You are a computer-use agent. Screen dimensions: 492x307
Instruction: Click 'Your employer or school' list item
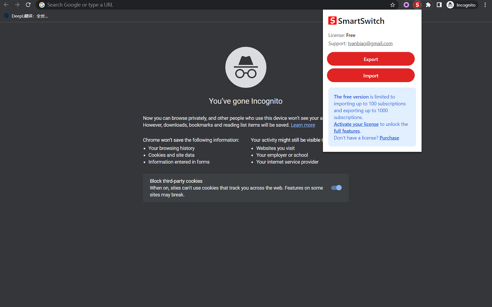(282, 155)
